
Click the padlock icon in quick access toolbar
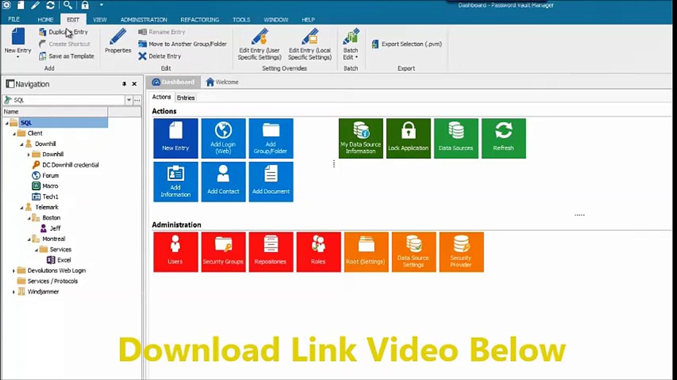(x=85, y=5)
